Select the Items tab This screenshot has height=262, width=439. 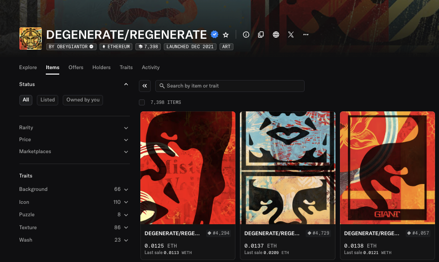[53, 68]
